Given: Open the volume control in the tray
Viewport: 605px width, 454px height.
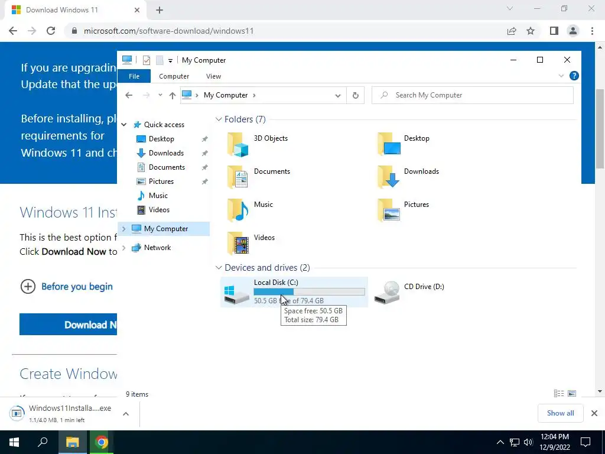Looking at the screenshot, I should click(528, 442).
